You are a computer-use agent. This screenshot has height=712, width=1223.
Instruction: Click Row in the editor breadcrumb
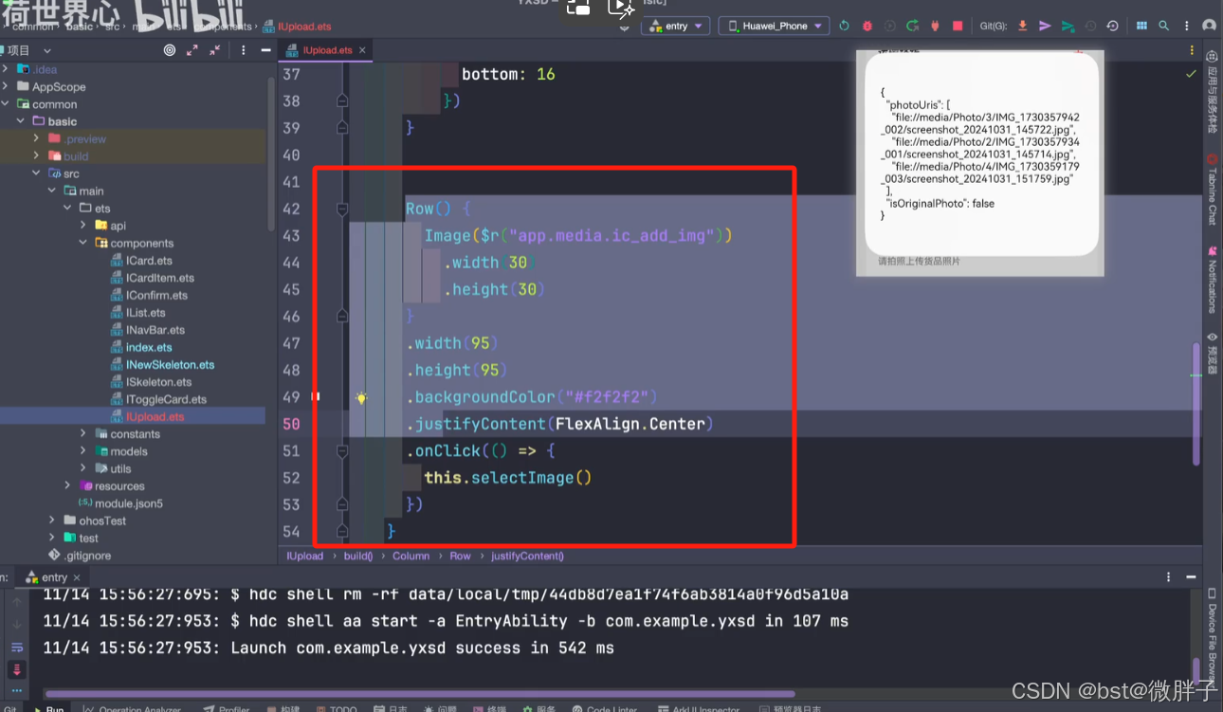click(x=460, y=556)
